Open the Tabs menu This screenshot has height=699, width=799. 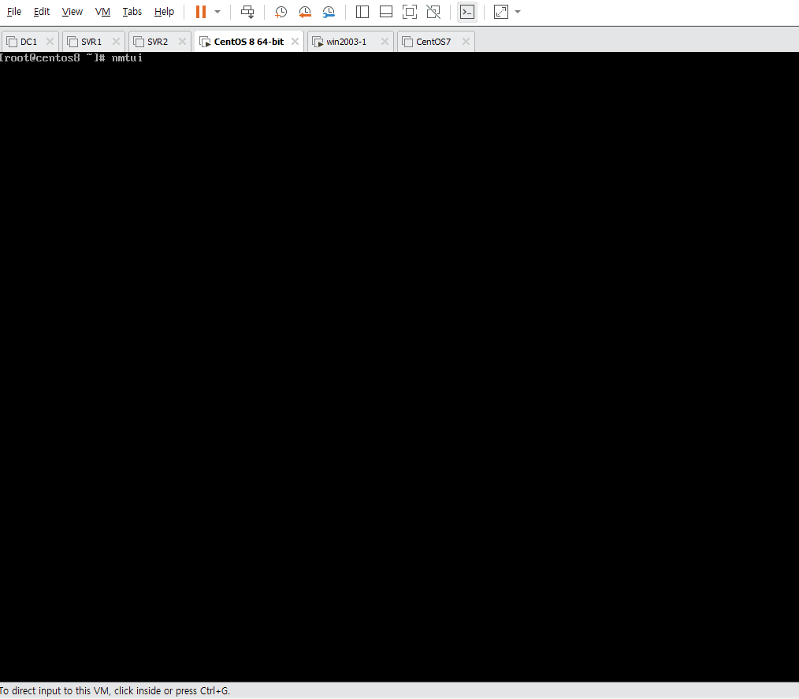click(132, 12)
